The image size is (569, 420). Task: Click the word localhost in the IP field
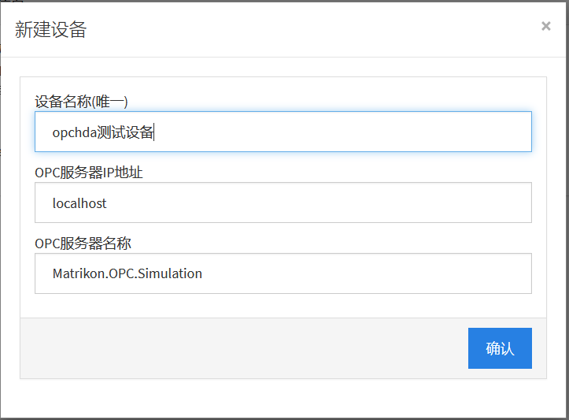79,203
